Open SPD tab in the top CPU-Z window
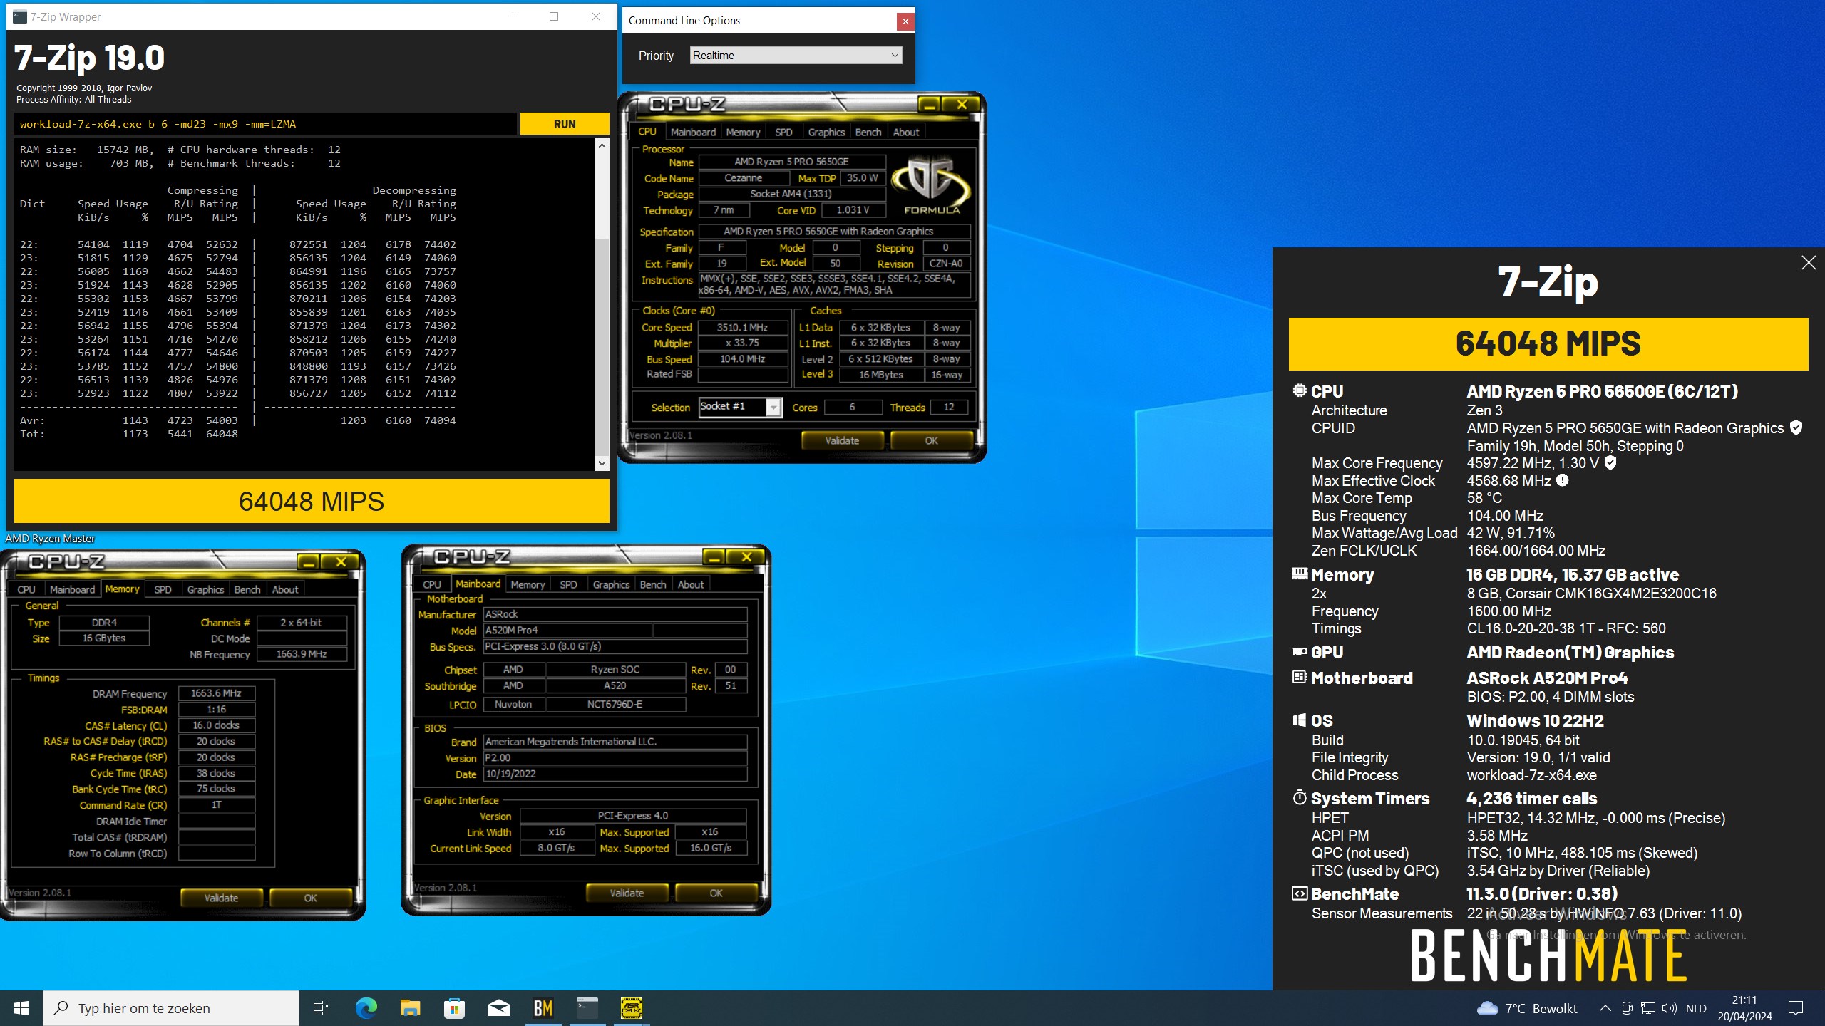This screenshot has width=1825, height=1026. (783, 132)
